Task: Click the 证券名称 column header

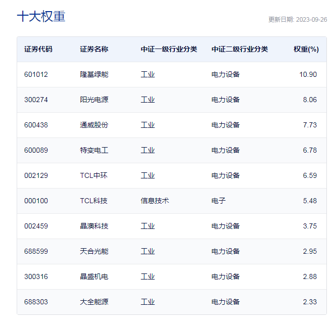Action: tap(94, 49)
